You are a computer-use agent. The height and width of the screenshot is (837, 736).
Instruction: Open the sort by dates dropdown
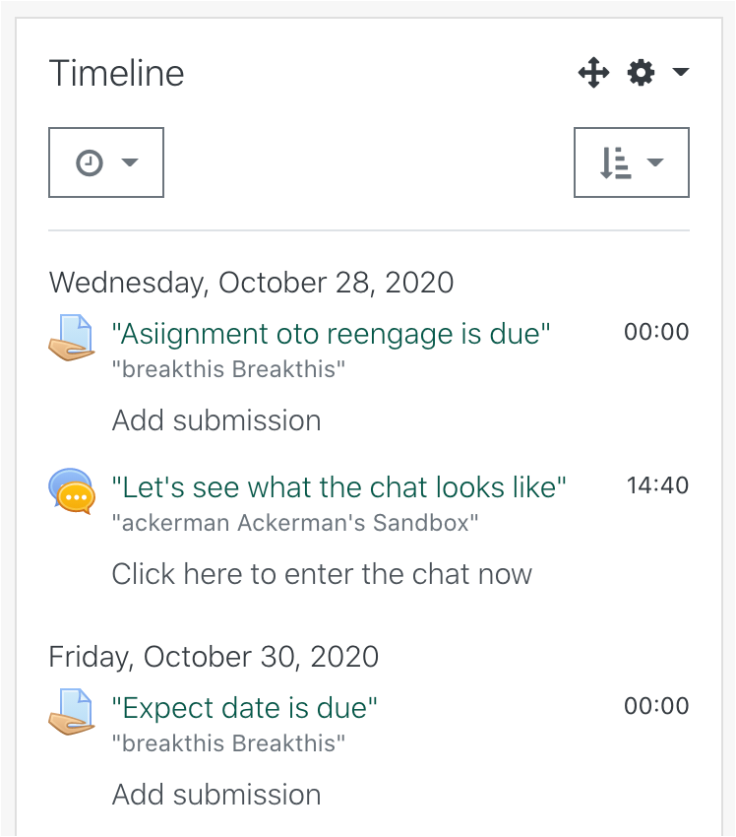[x=657, y=161]
